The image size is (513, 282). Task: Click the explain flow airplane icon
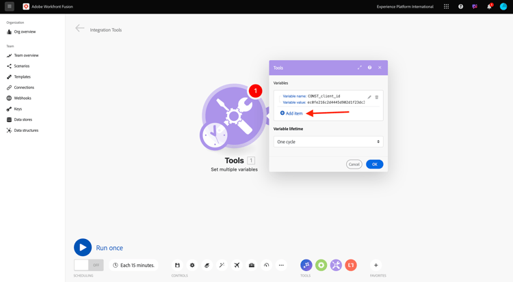pos(237,266)
